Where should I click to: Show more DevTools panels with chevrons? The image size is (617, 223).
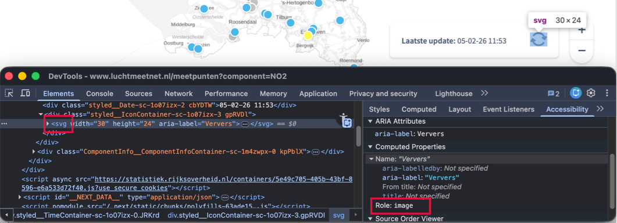click(484, 93)
